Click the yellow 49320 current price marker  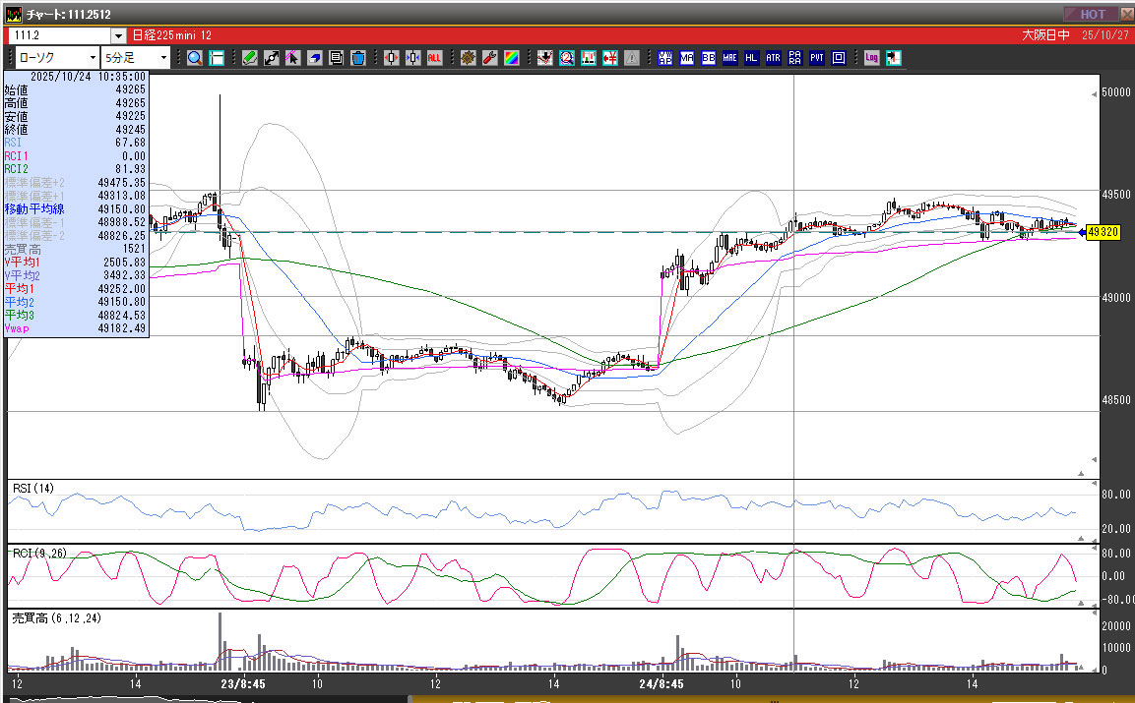pyautogui.click(x=1102, y=232)
